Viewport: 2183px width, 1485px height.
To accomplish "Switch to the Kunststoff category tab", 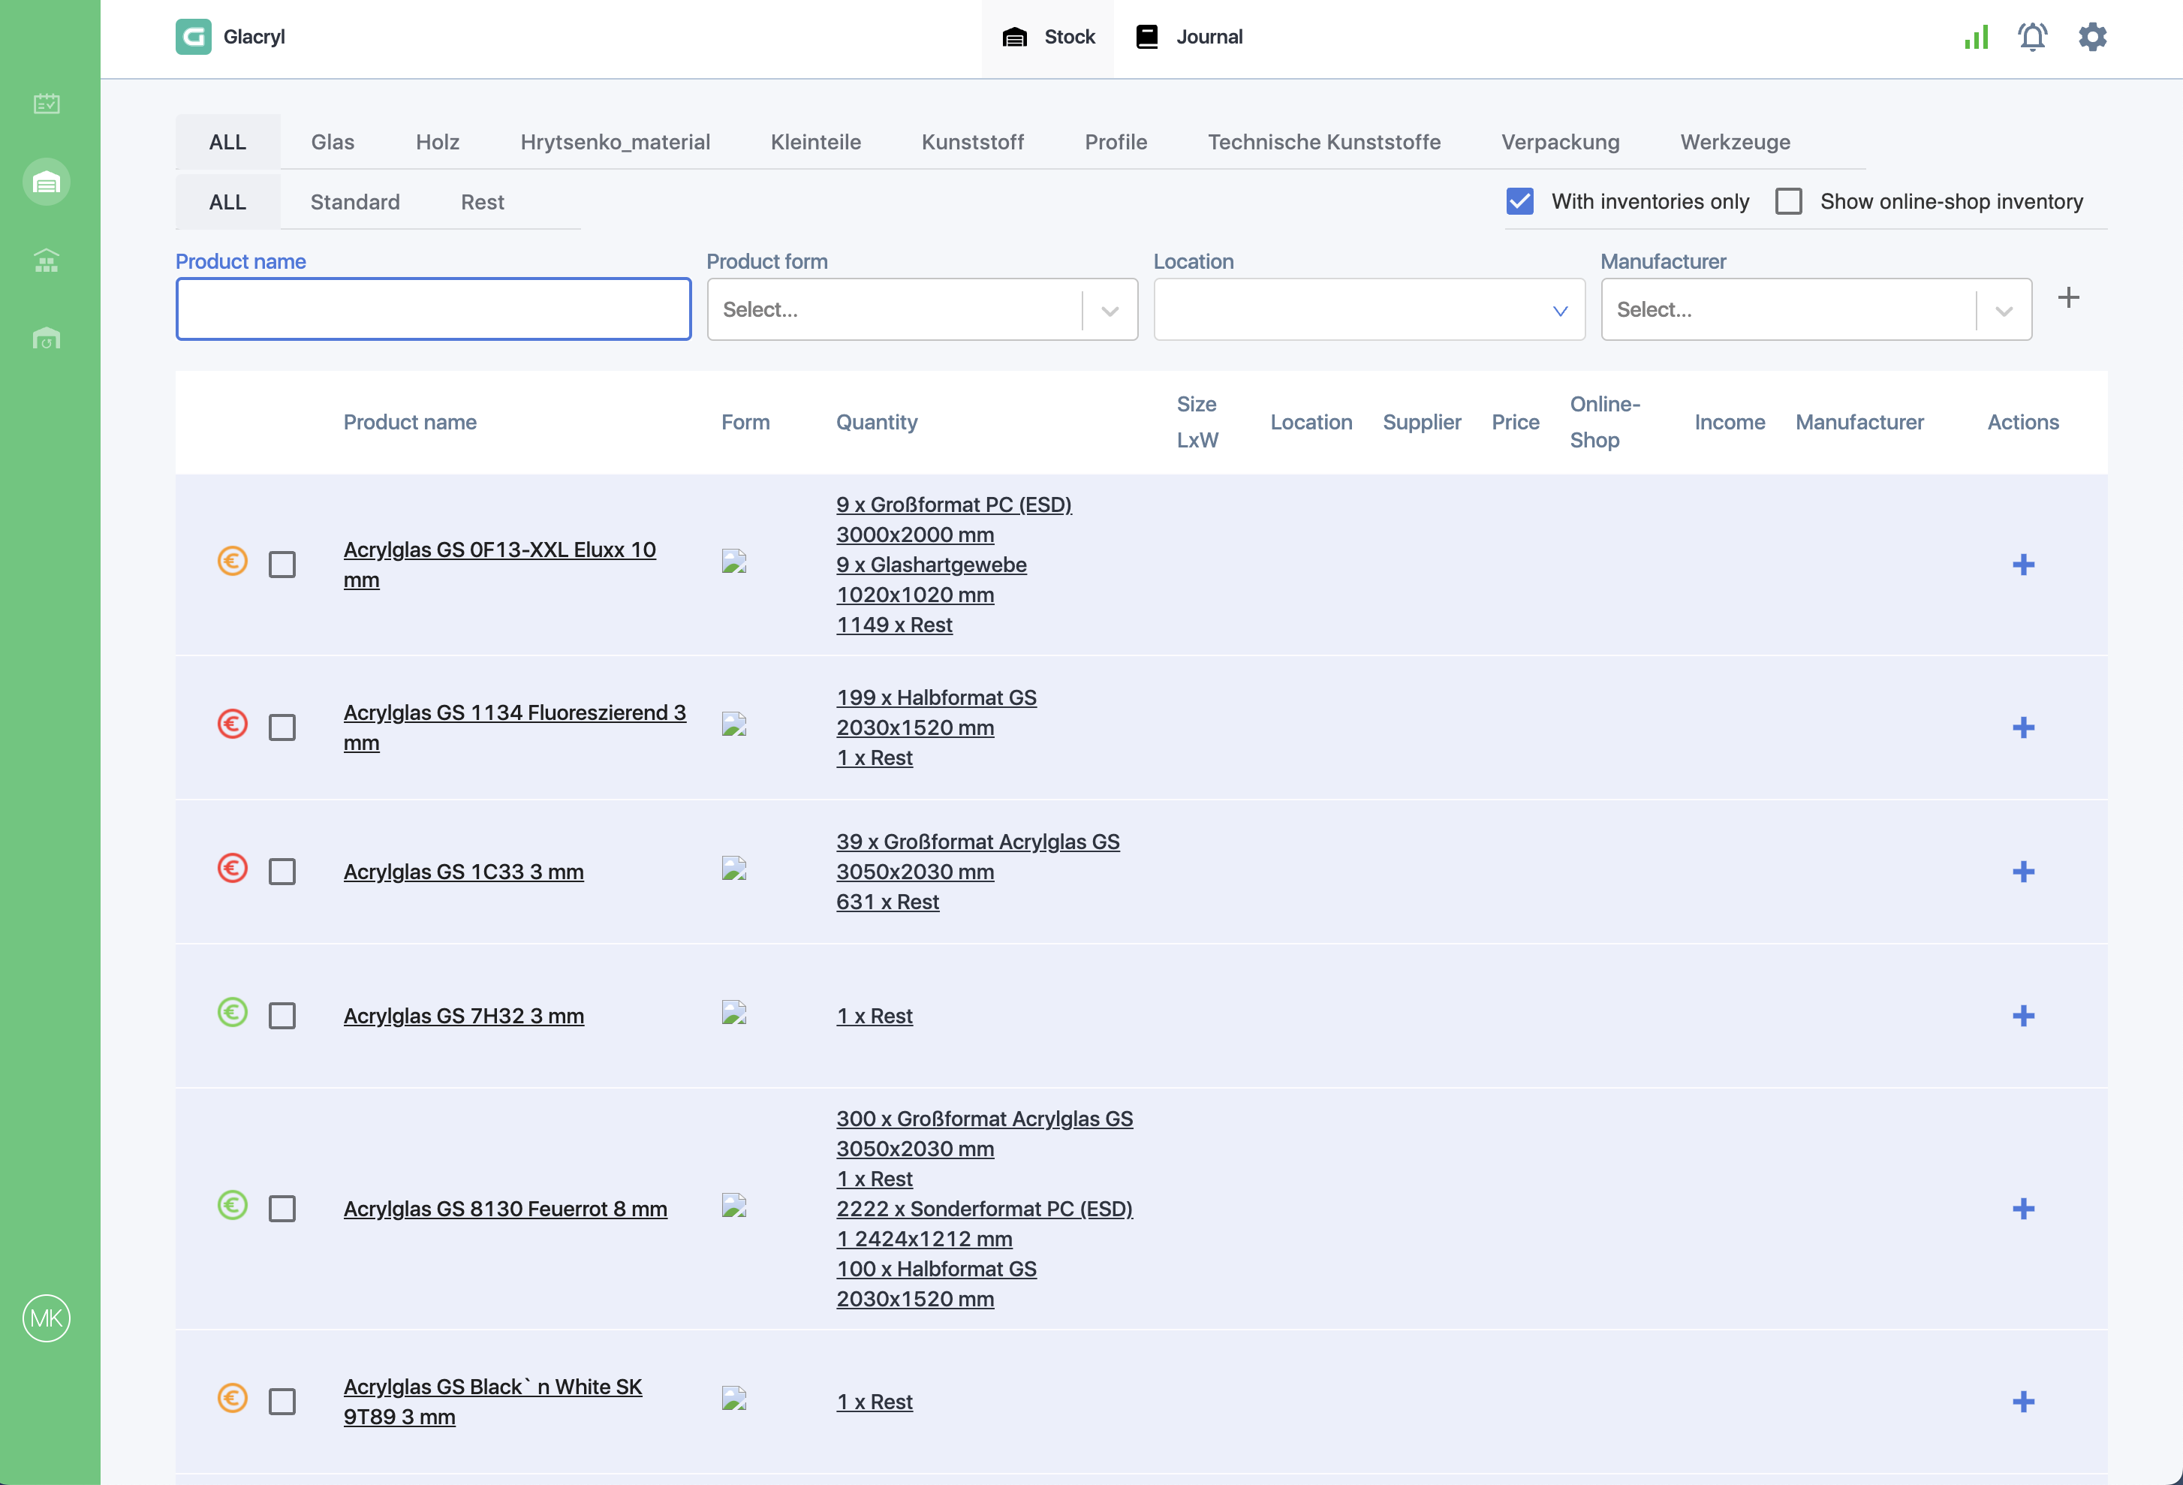I will [972, 142].
